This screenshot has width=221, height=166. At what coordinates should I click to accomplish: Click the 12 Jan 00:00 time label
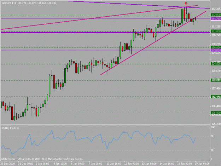131,164
